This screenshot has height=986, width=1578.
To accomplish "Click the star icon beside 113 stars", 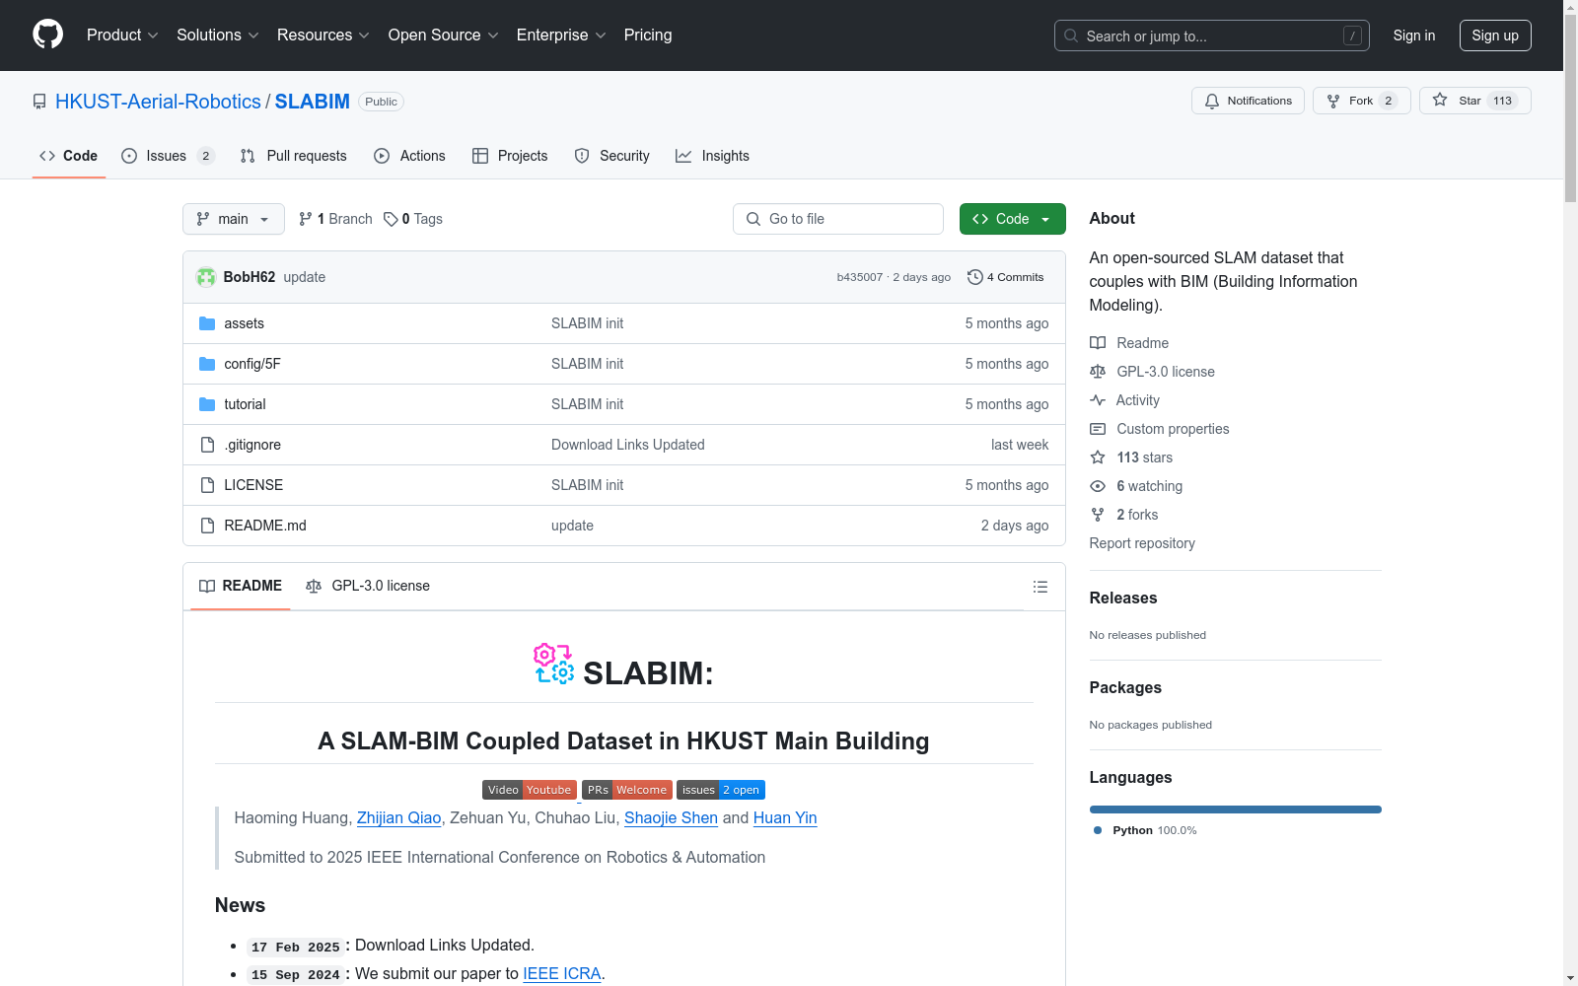I will (1098, 458).
